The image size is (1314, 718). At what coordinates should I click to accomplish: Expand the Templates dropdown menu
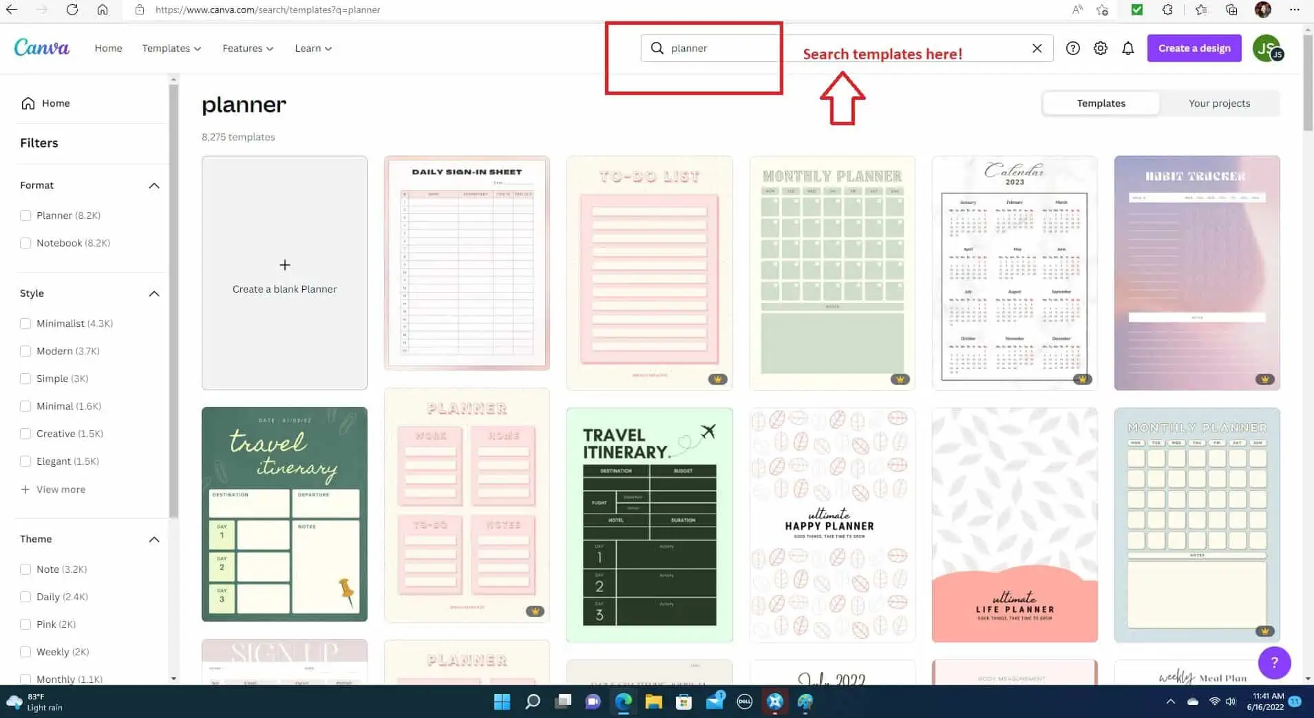pyautogui.click(x=171, y=48)
